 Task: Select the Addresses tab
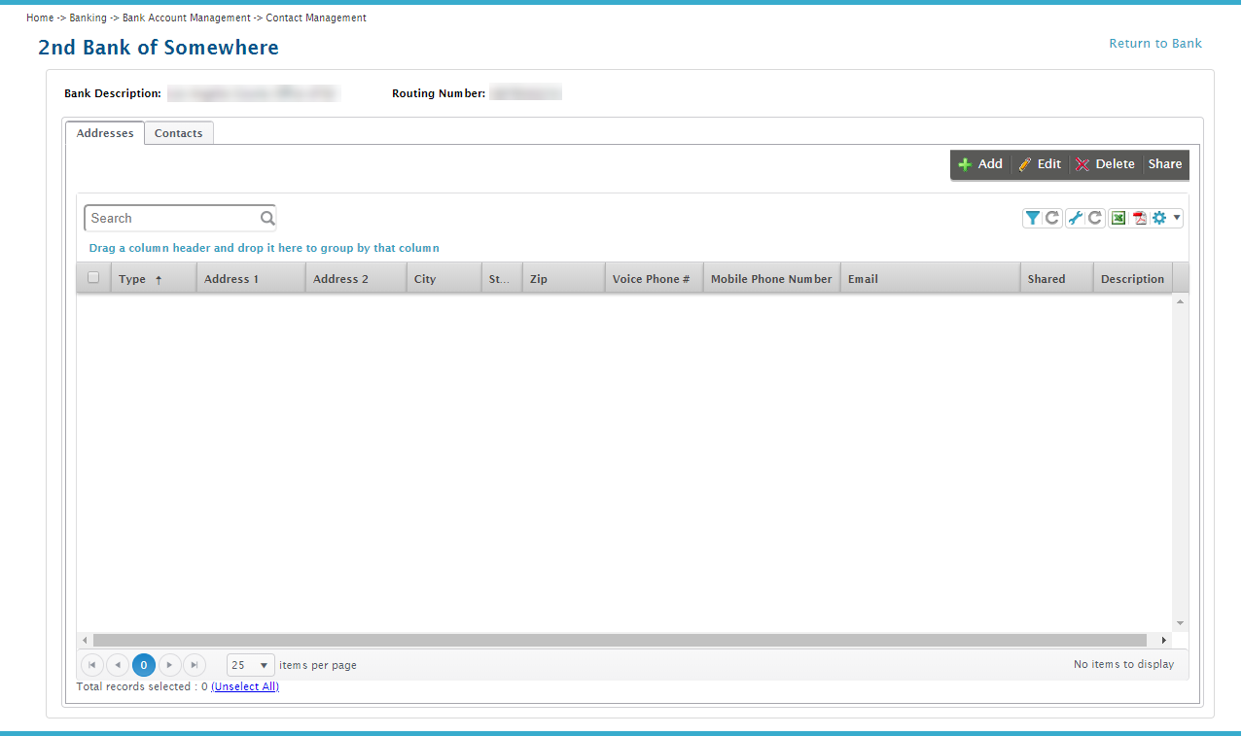tap(105, 133)
